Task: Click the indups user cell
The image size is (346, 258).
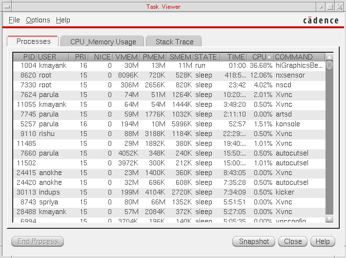Action: [49, 192]
